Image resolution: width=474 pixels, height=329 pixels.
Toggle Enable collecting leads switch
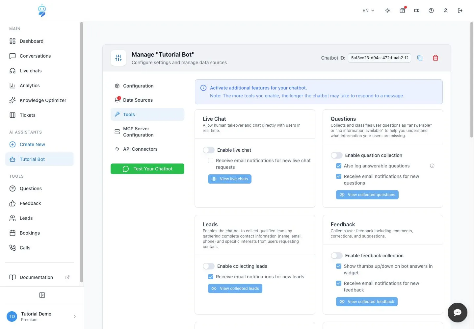click(209, 266)
